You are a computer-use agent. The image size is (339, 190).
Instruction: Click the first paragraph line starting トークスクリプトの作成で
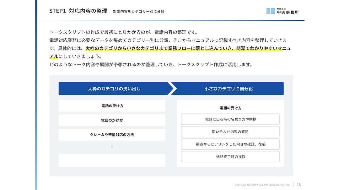tap(124, 32)
